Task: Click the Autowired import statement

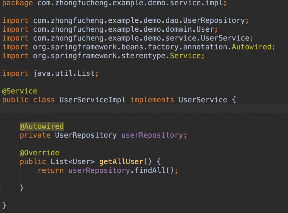Action: 138,47
